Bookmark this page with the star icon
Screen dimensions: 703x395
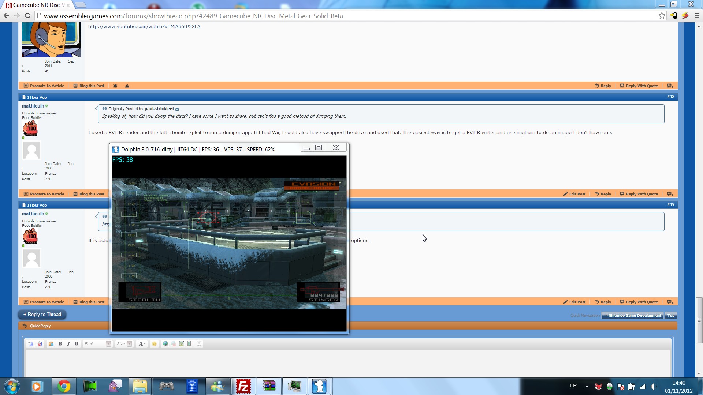(x=662, y=16)
